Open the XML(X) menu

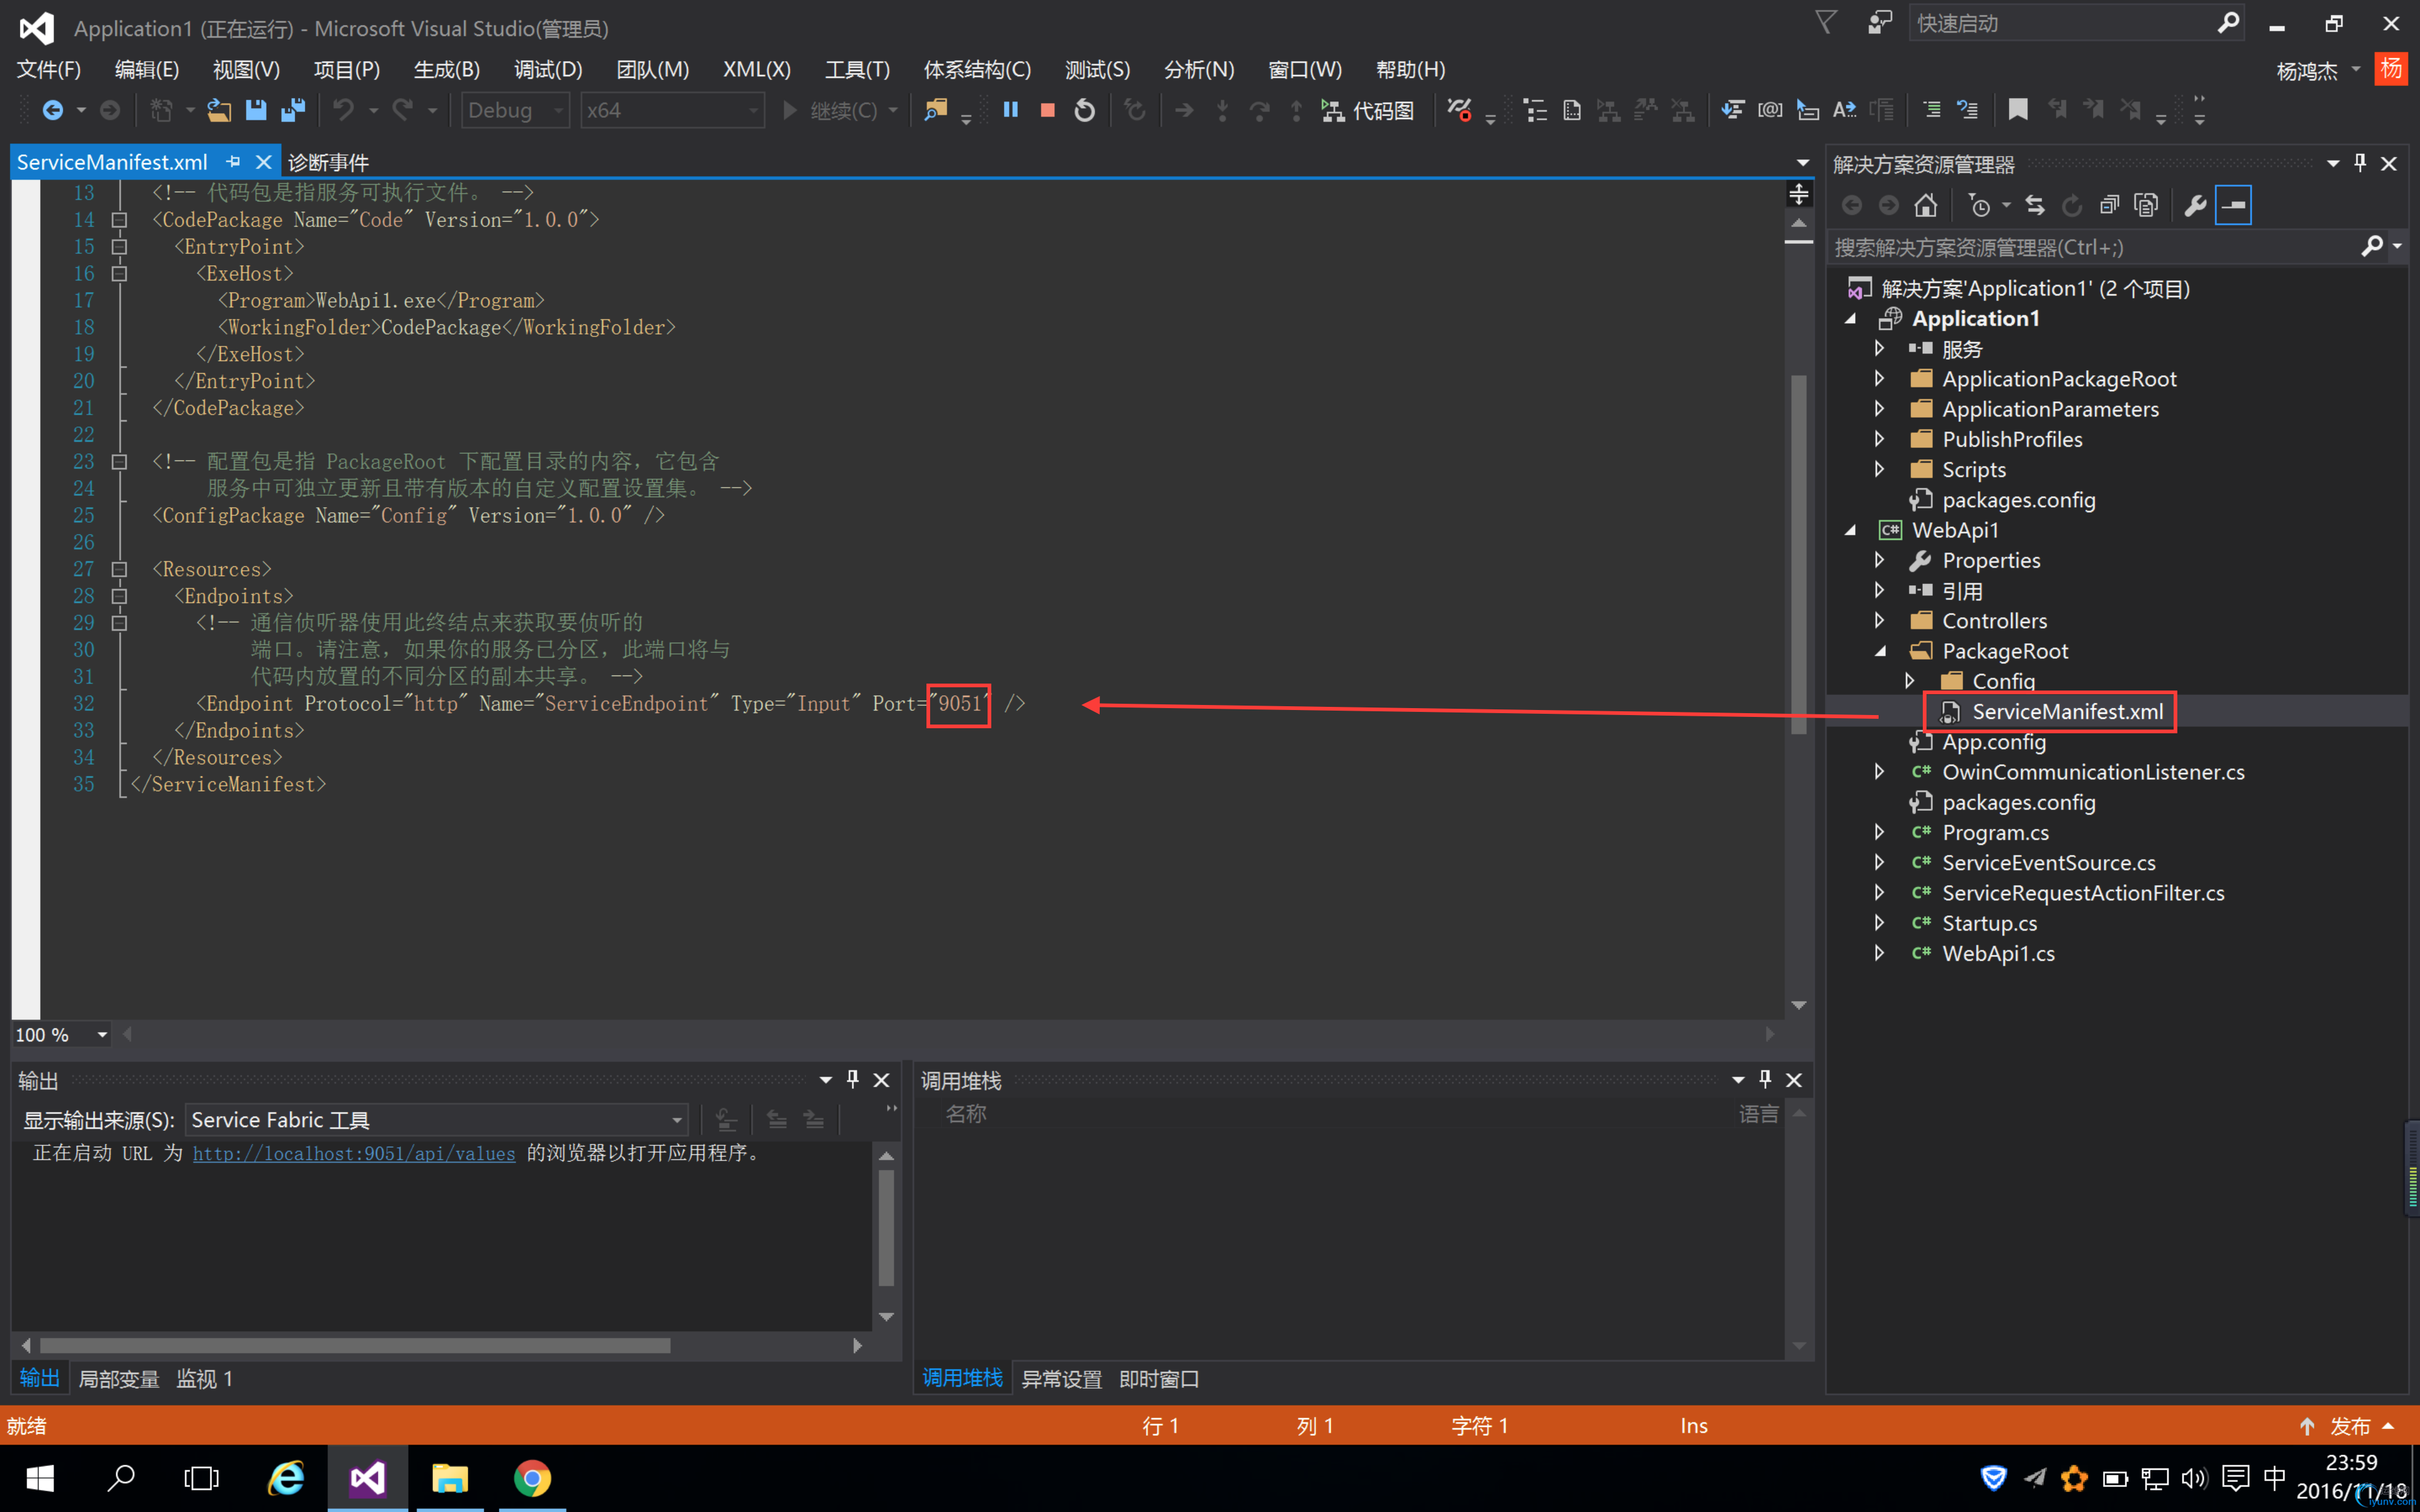(x=757, y=69)
